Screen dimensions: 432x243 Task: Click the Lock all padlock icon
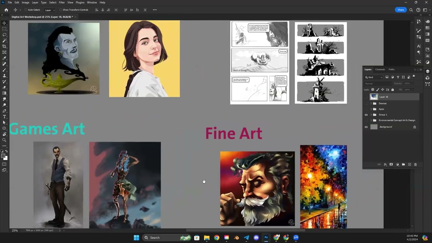click(x=393, y=90)
